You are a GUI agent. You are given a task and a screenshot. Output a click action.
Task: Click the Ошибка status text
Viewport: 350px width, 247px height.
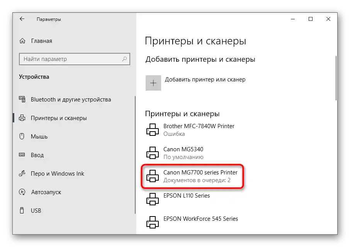click(174, 134)
